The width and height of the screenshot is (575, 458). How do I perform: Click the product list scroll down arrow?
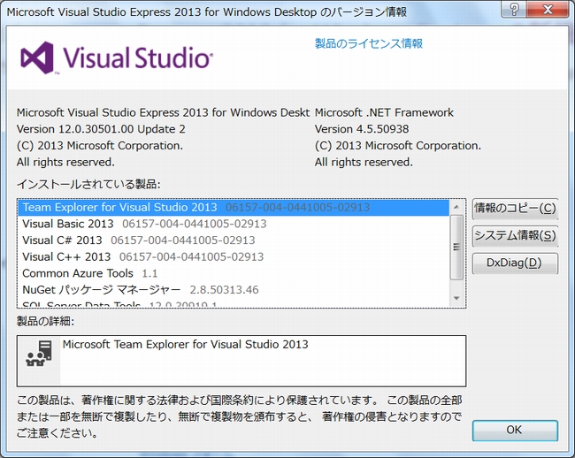pyautogui.click(x=456, y=298)
